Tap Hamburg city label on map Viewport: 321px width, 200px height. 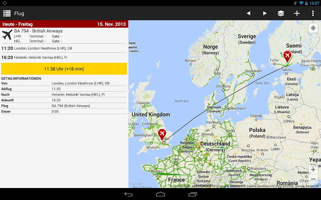pos(213,122)
